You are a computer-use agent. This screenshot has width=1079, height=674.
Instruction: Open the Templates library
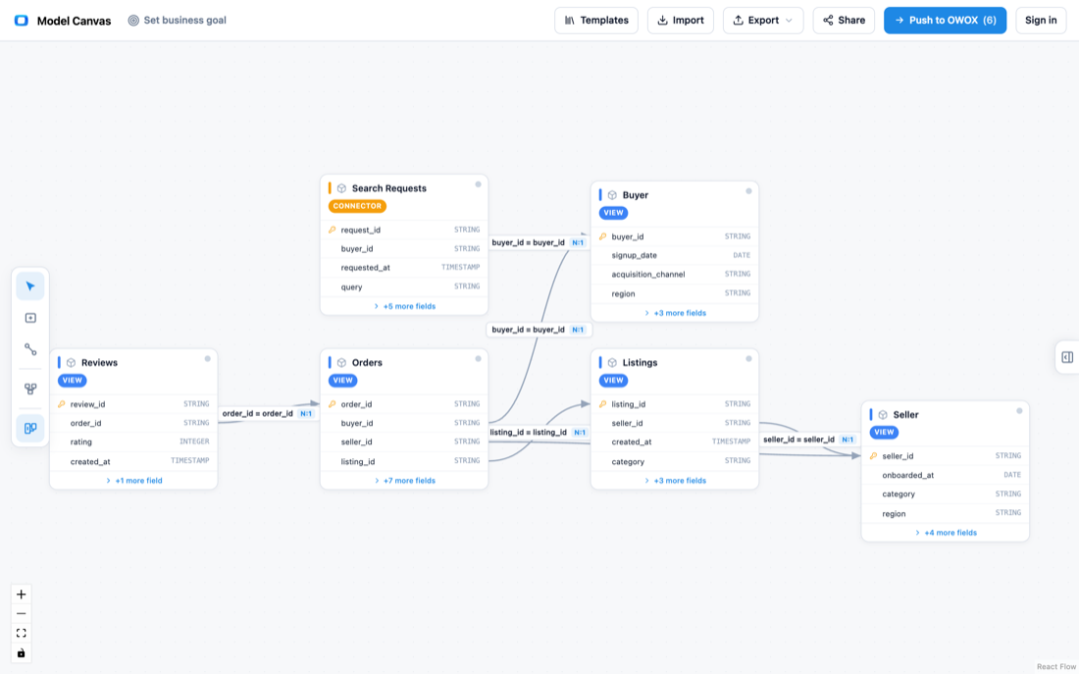596,21
